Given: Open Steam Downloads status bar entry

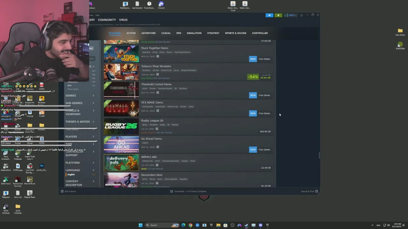Looking at the screenshot, I should coord(188,191).
